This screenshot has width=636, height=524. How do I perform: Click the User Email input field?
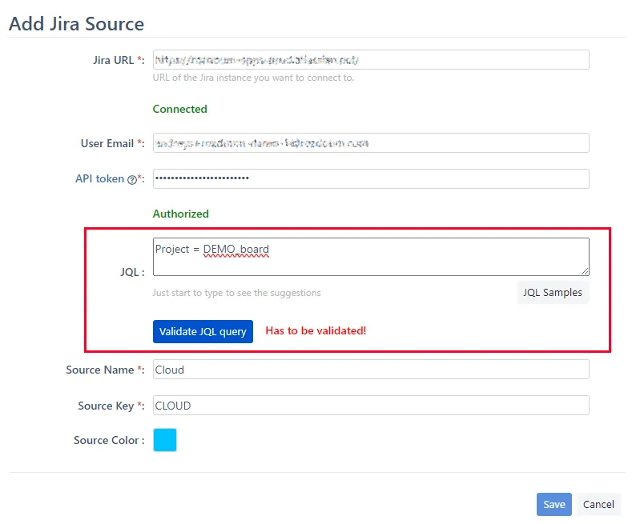(x=371, y=143)
